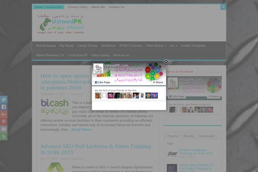Share page via Pinterest side icon
The width and height of the screenshot is (258, 172).
click(3, 122)
